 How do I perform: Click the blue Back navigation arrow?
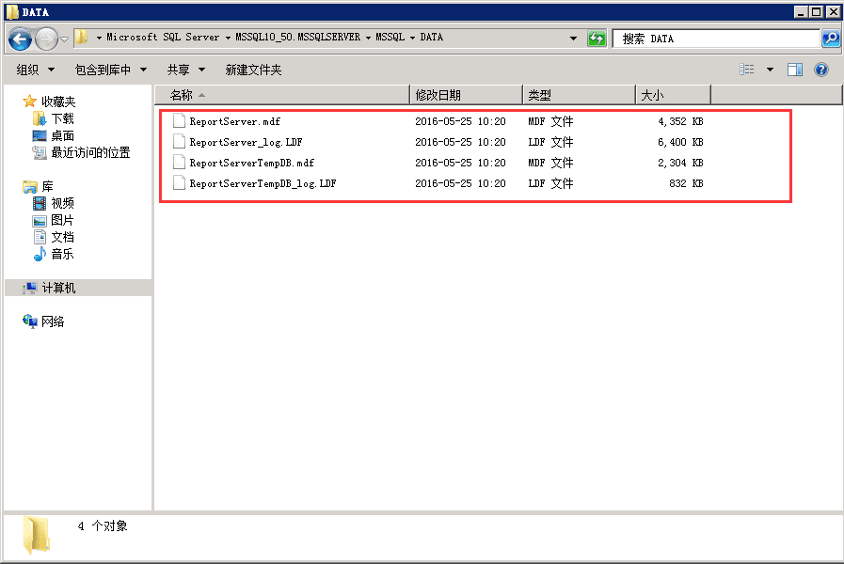(x=20, y=39)
